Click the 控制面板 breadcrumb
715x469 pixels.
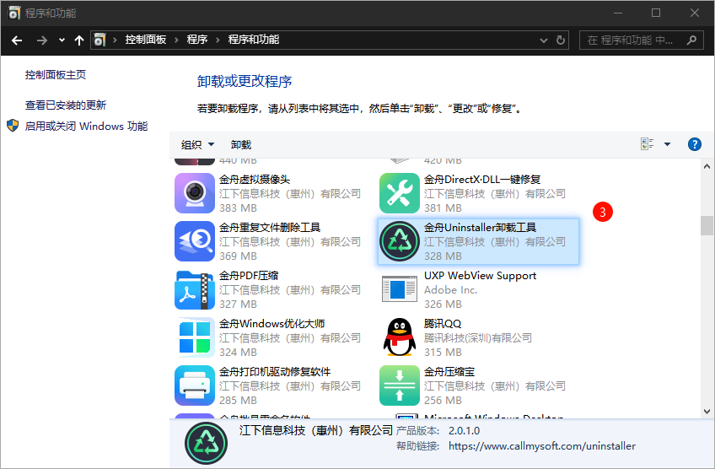[146, 40]
